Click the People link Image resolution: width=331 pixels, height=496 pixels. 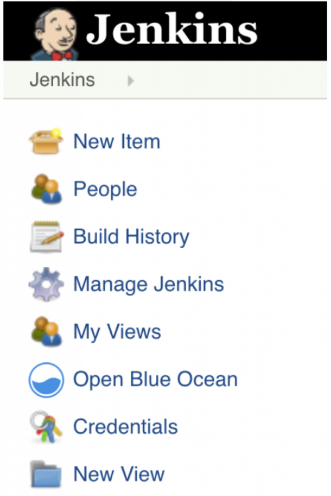pyautogui.click(x=105, y=188)
